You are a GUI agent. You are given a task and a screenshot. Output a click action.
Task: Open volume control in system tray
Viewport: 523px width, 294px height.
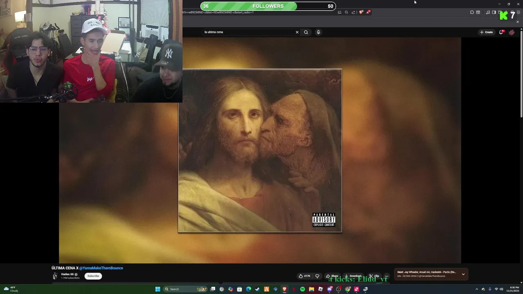[501, 289]
